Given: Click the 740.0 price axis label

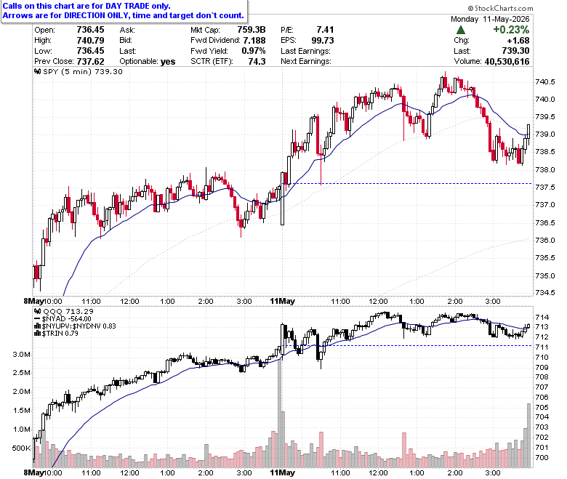Looking at the screenshot, I should coord(545,99).
